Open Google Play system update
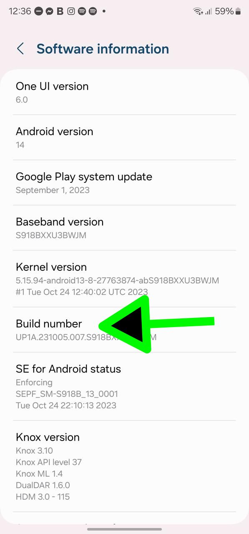The image size is (249, 534). (x=124, y=183)
